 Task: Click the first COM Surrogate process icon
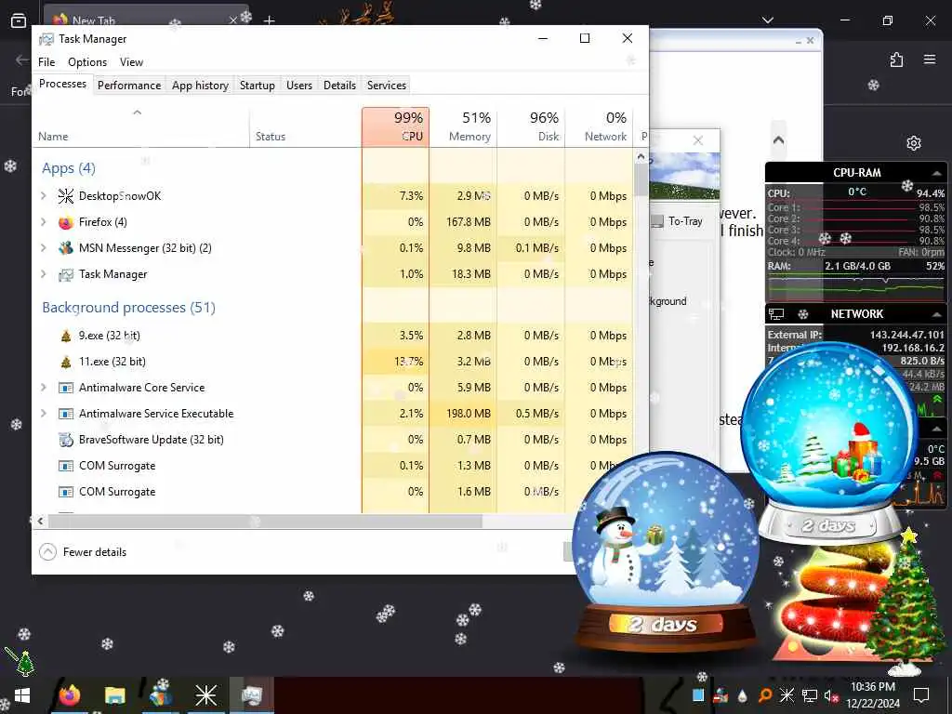click(66, 466)
